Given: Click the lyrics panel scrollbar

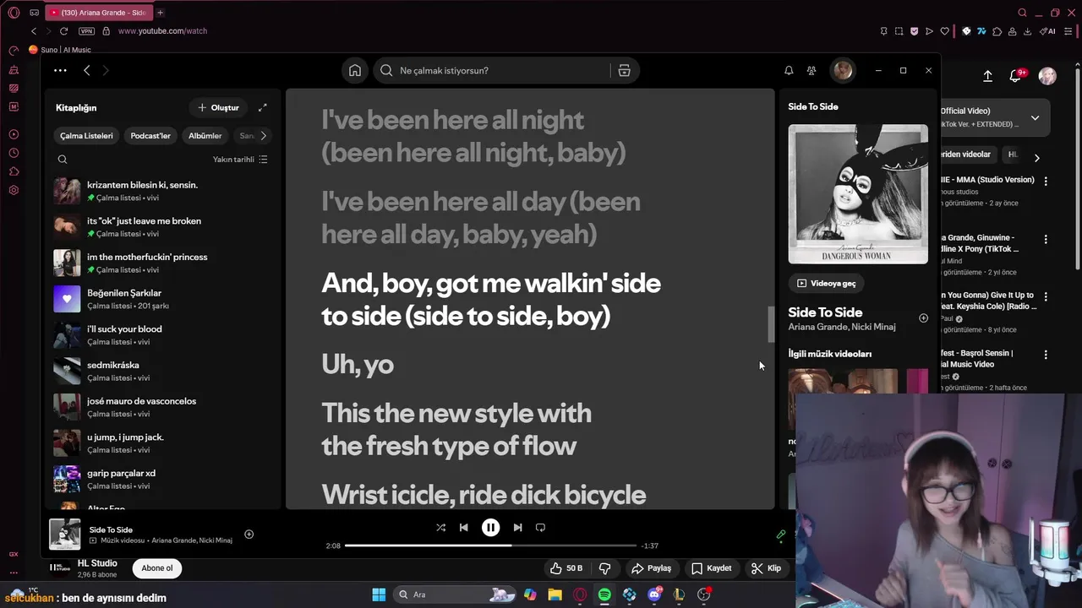Looking at the screenshot, I should (771, 324).
